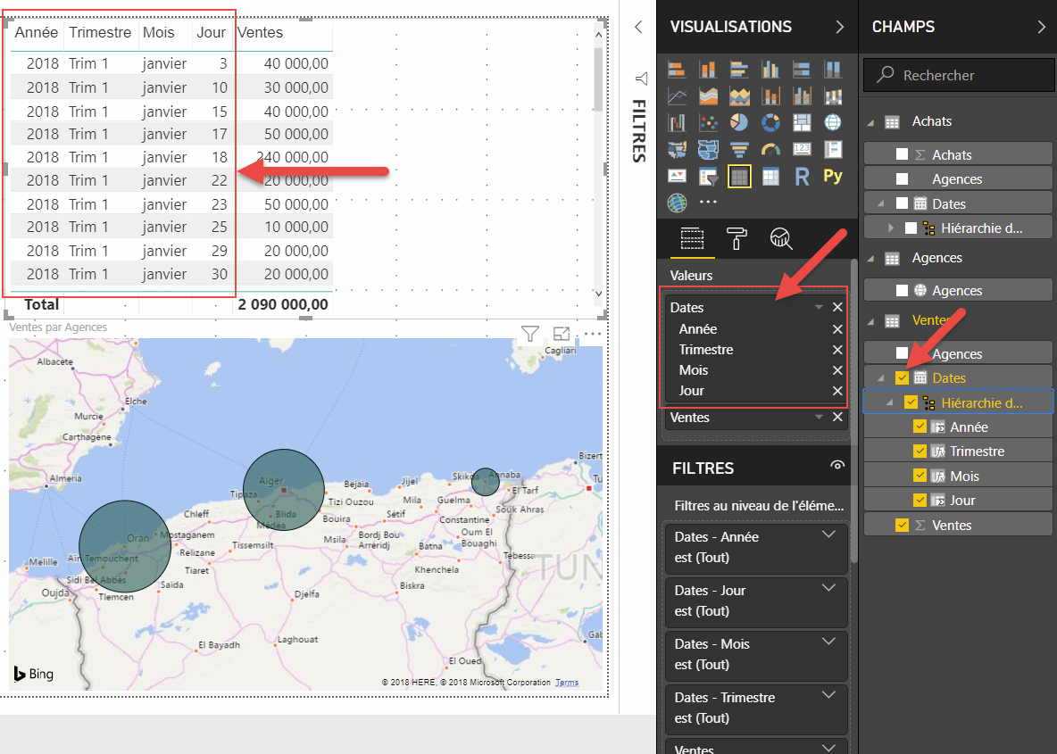
Task: Select the 100% stacked bar chart visual
Action: coord(802,69)
